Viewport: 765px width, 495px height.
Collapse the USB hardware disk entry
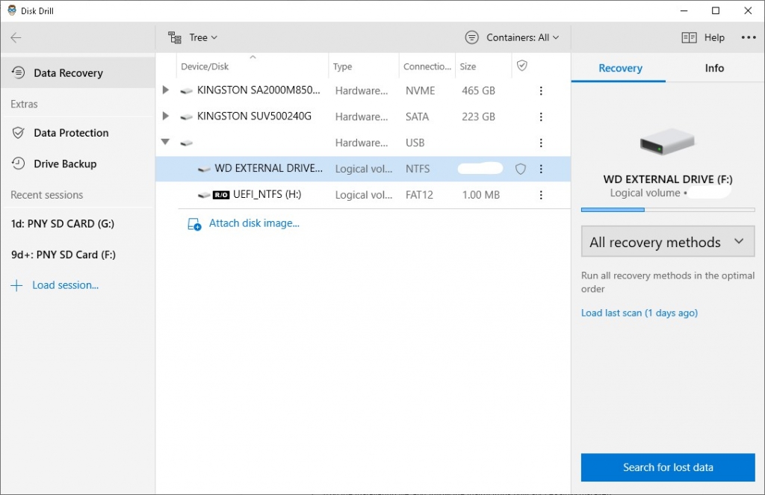coord(166,143)
